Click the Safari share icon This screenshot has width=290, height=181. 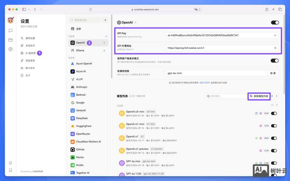pyautogui.click(x=267, y=9)
